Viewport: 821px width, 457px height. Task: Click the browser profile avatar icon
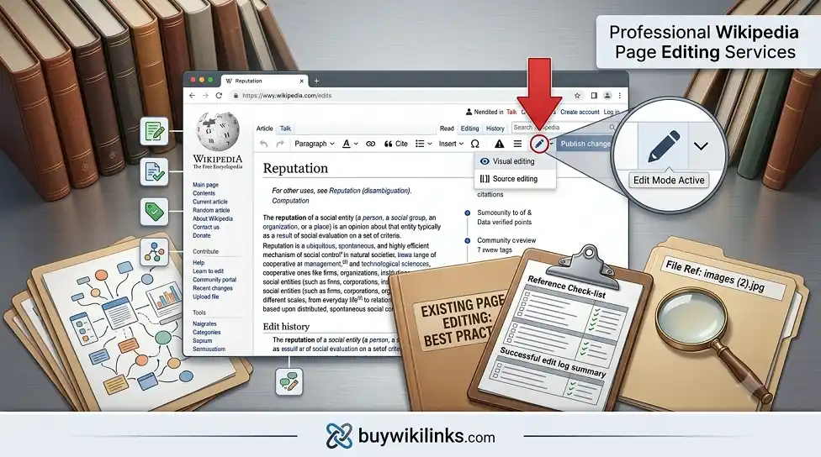click(607, 96)
